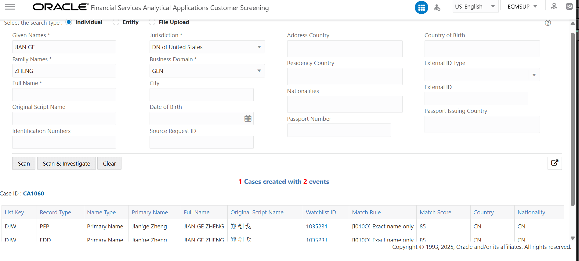Click the pop-out external window icon
The height and width of the screenshot is (261, 579).
[x=555, y=163]
